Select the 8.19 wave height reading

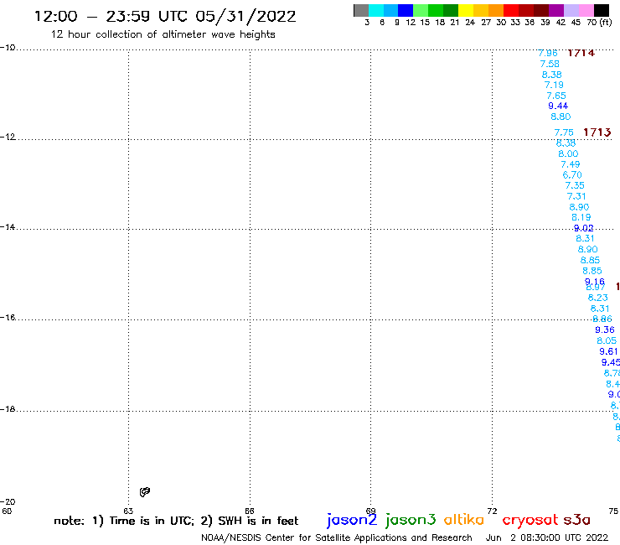pos(581,217)
